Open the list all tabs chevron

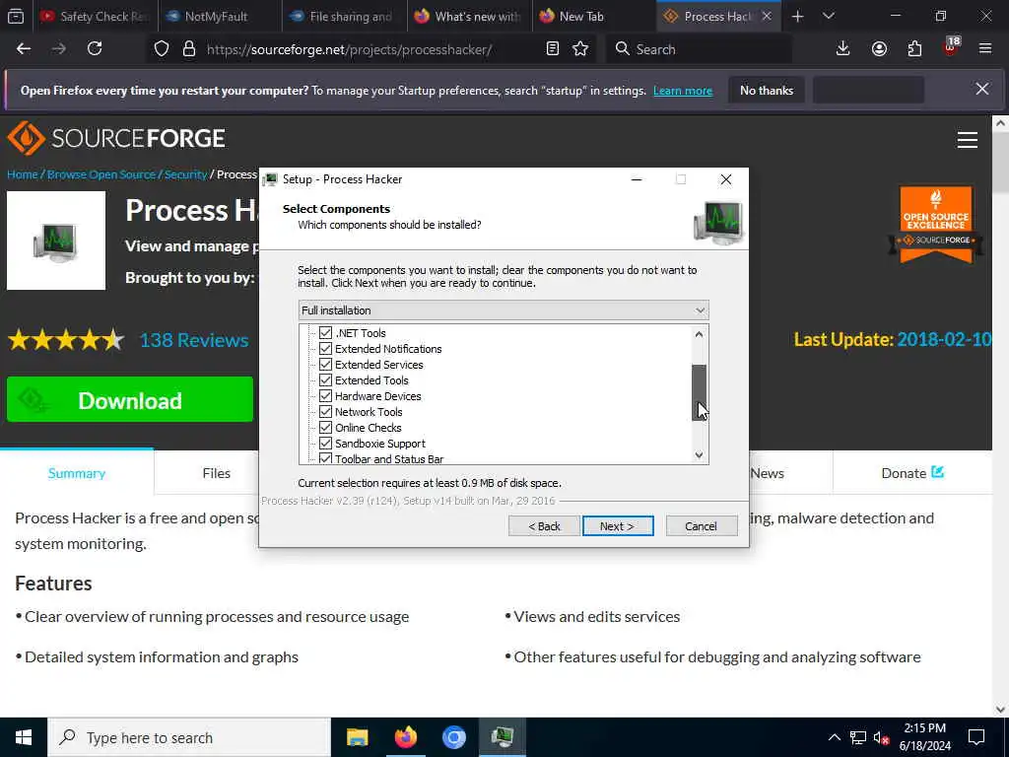[829, 16]
